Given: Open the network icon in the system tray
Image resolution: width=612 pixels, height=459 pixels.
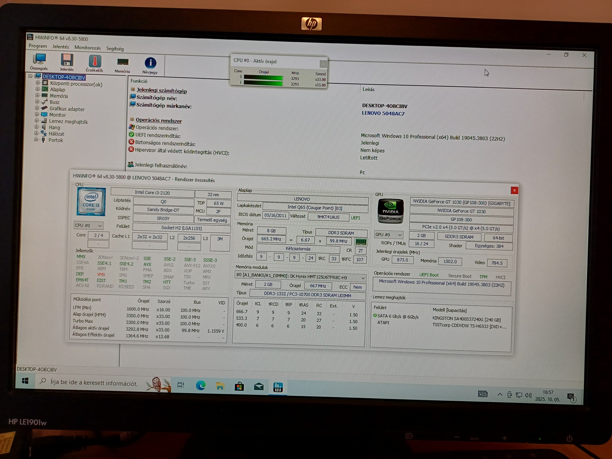Looking at the screenshot, I should coord(519,395).
